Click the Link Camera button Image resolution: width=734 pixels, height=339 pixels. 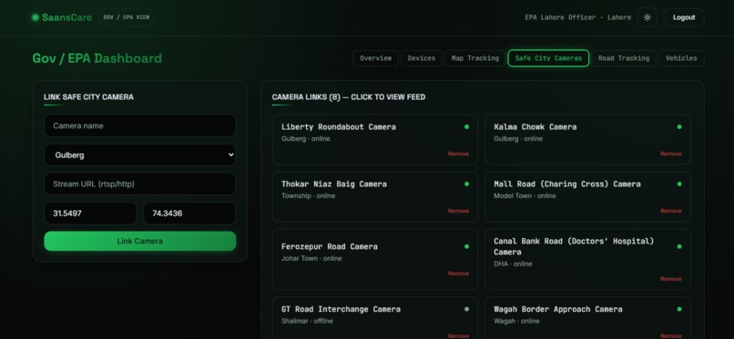click(140, 241)
